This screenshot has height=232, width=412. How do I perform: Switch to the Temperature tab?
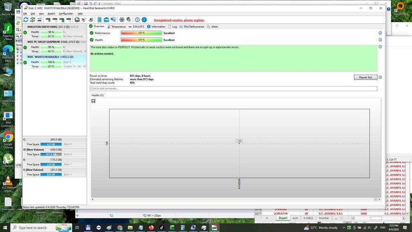(117, 26)
